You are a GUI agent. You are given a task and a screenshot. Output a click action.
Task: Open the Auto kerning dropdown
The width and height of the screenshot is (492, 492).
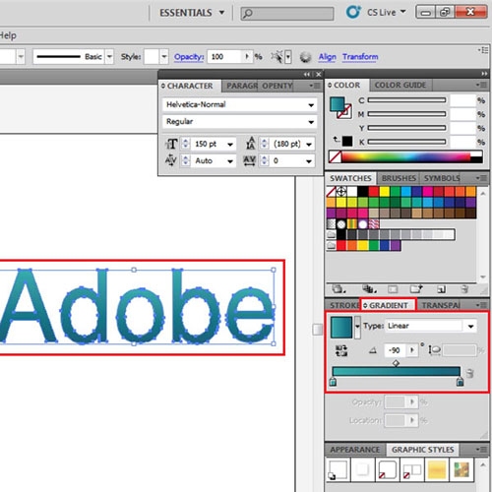pyautogui.click(x=230, y=161)
